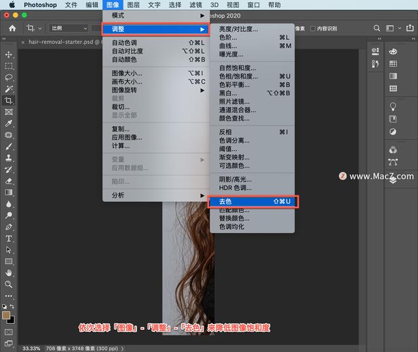418x352 pixels.
Task: Click the foreground color swatch
Action: click(x=6, y=315)
